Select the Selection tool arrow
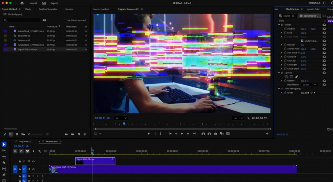 pos(4,144)
